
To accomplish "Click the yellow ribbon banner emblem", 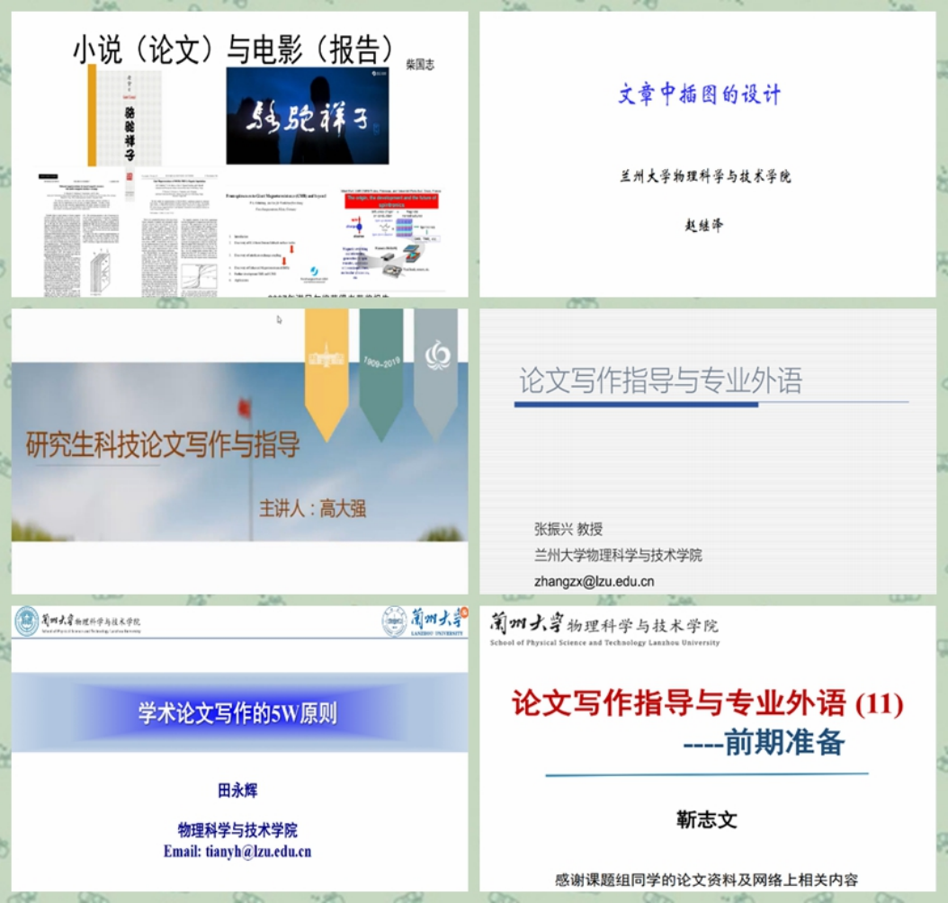I will [326, 369].
